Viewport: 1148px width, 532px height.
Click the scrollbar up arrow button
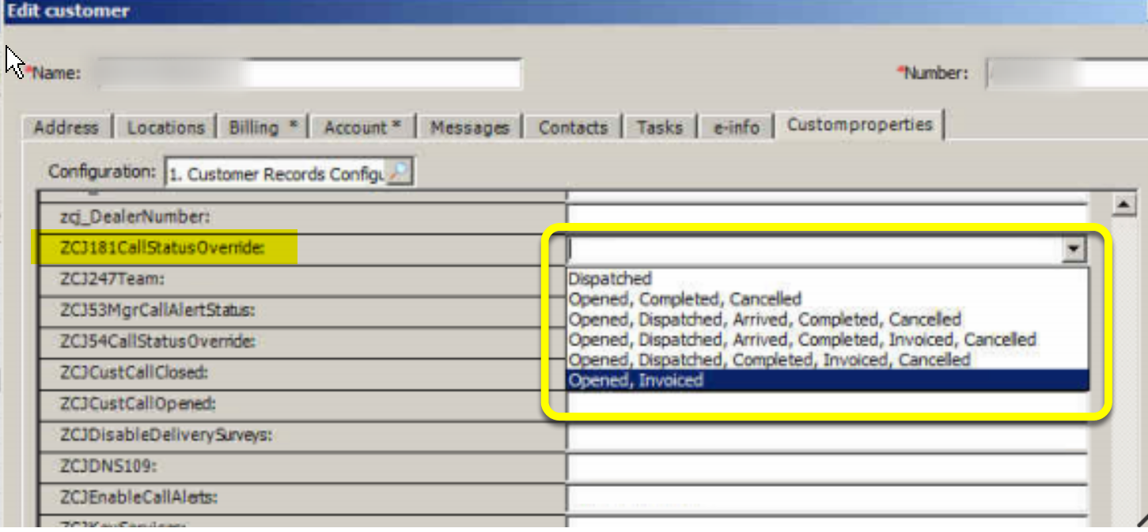(x=1123, y=205)
